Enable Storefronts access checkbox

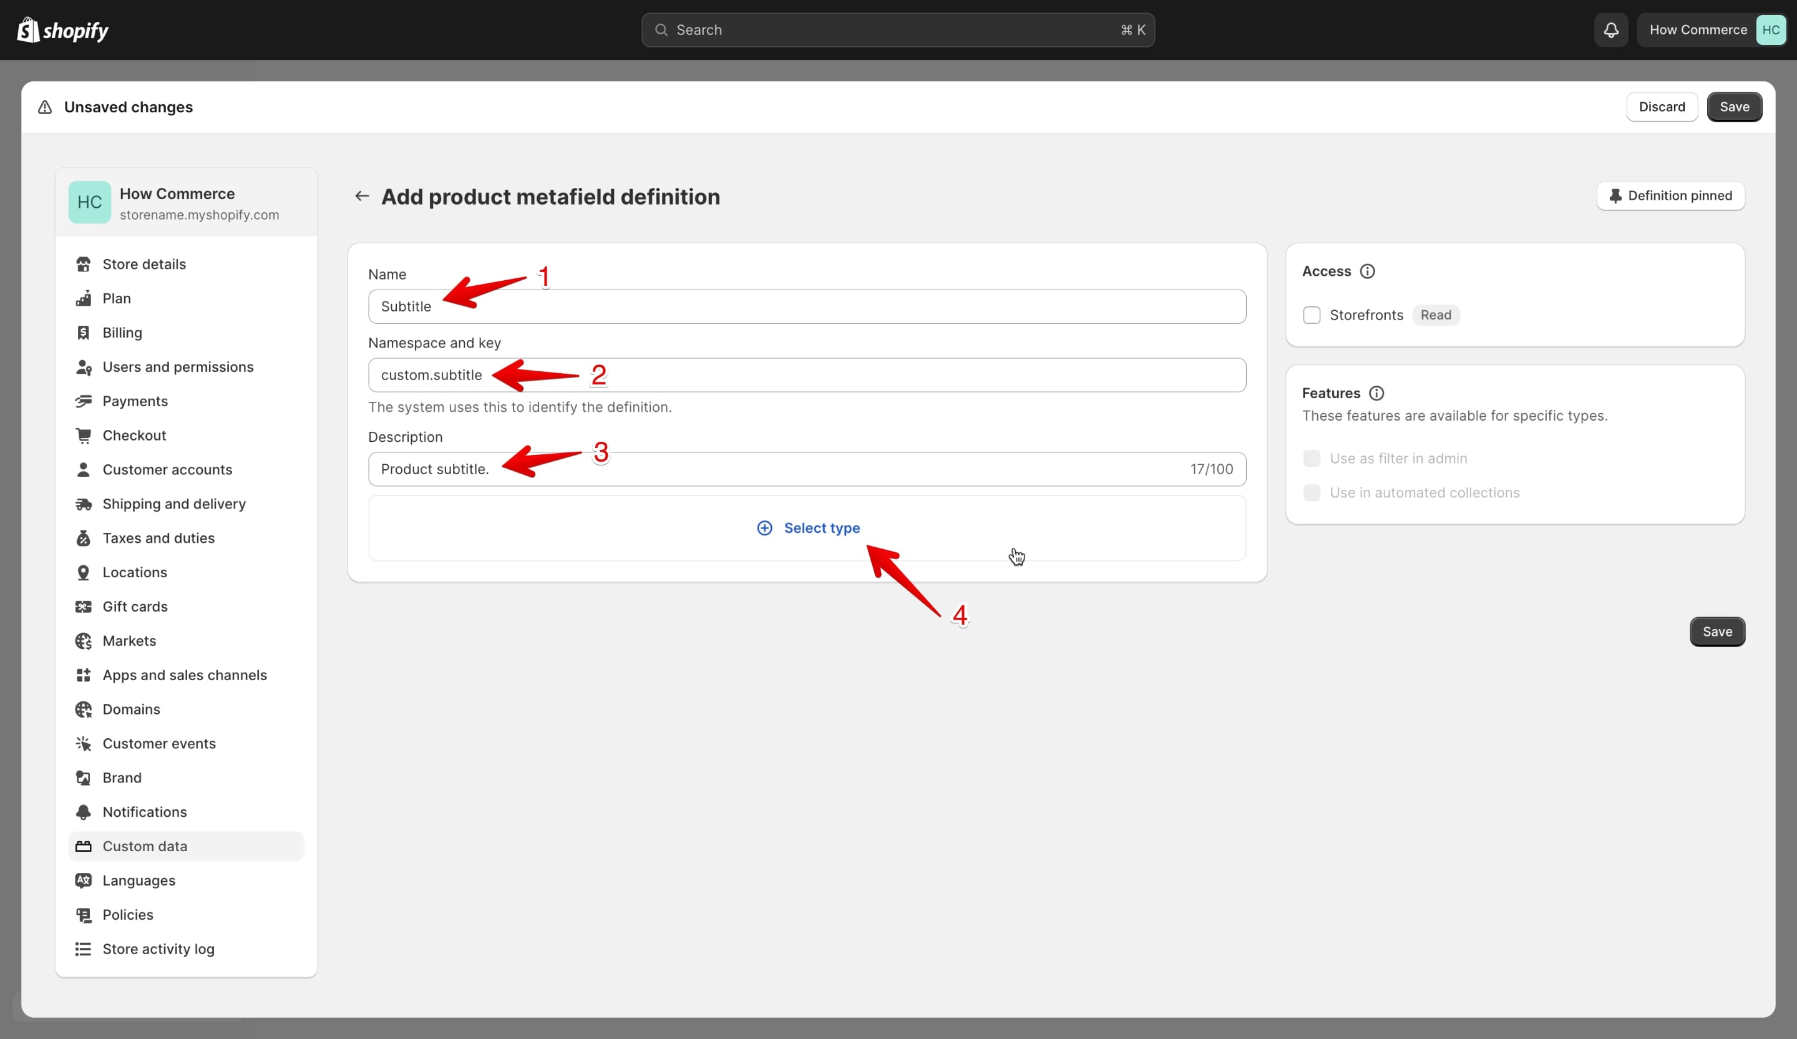(1312, 315)
